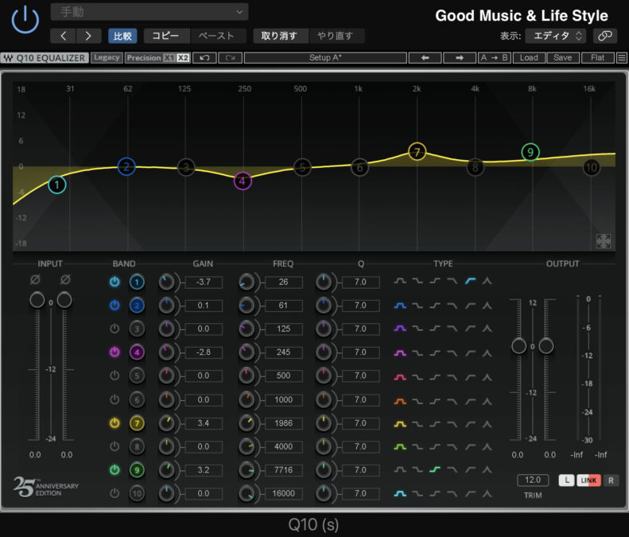The width and height of the screenshot is (629, 537).
Task: Enable band 5 power toggle
Action: click(115, 376)
